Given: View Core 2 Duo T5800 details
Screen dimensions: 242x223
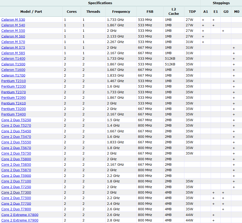Looking at the screenshot, I should (16, 159).
